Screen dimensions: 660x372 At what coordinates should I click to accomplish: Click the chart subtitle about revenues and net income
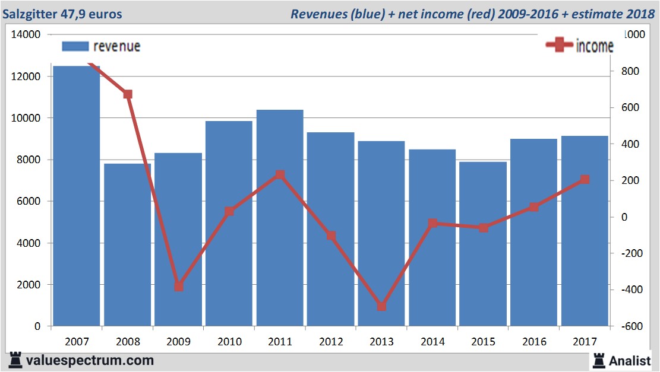click(472, 14)
